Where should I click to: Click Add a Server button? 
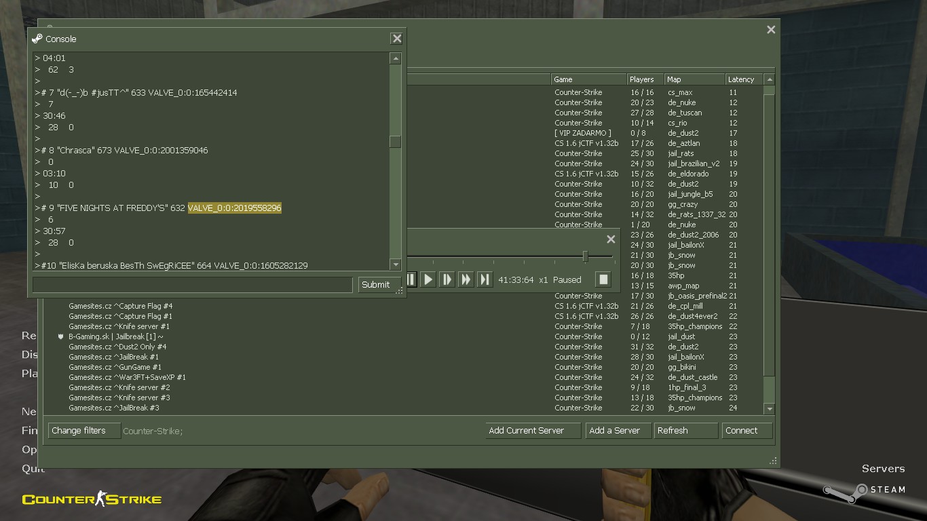618,431
